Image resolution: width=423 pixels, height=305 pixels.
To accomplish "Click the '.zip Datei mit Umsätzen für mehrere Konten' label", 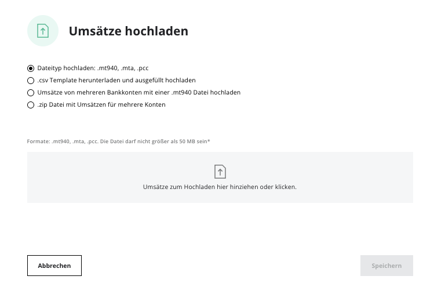I will click(x=101, y=104).
